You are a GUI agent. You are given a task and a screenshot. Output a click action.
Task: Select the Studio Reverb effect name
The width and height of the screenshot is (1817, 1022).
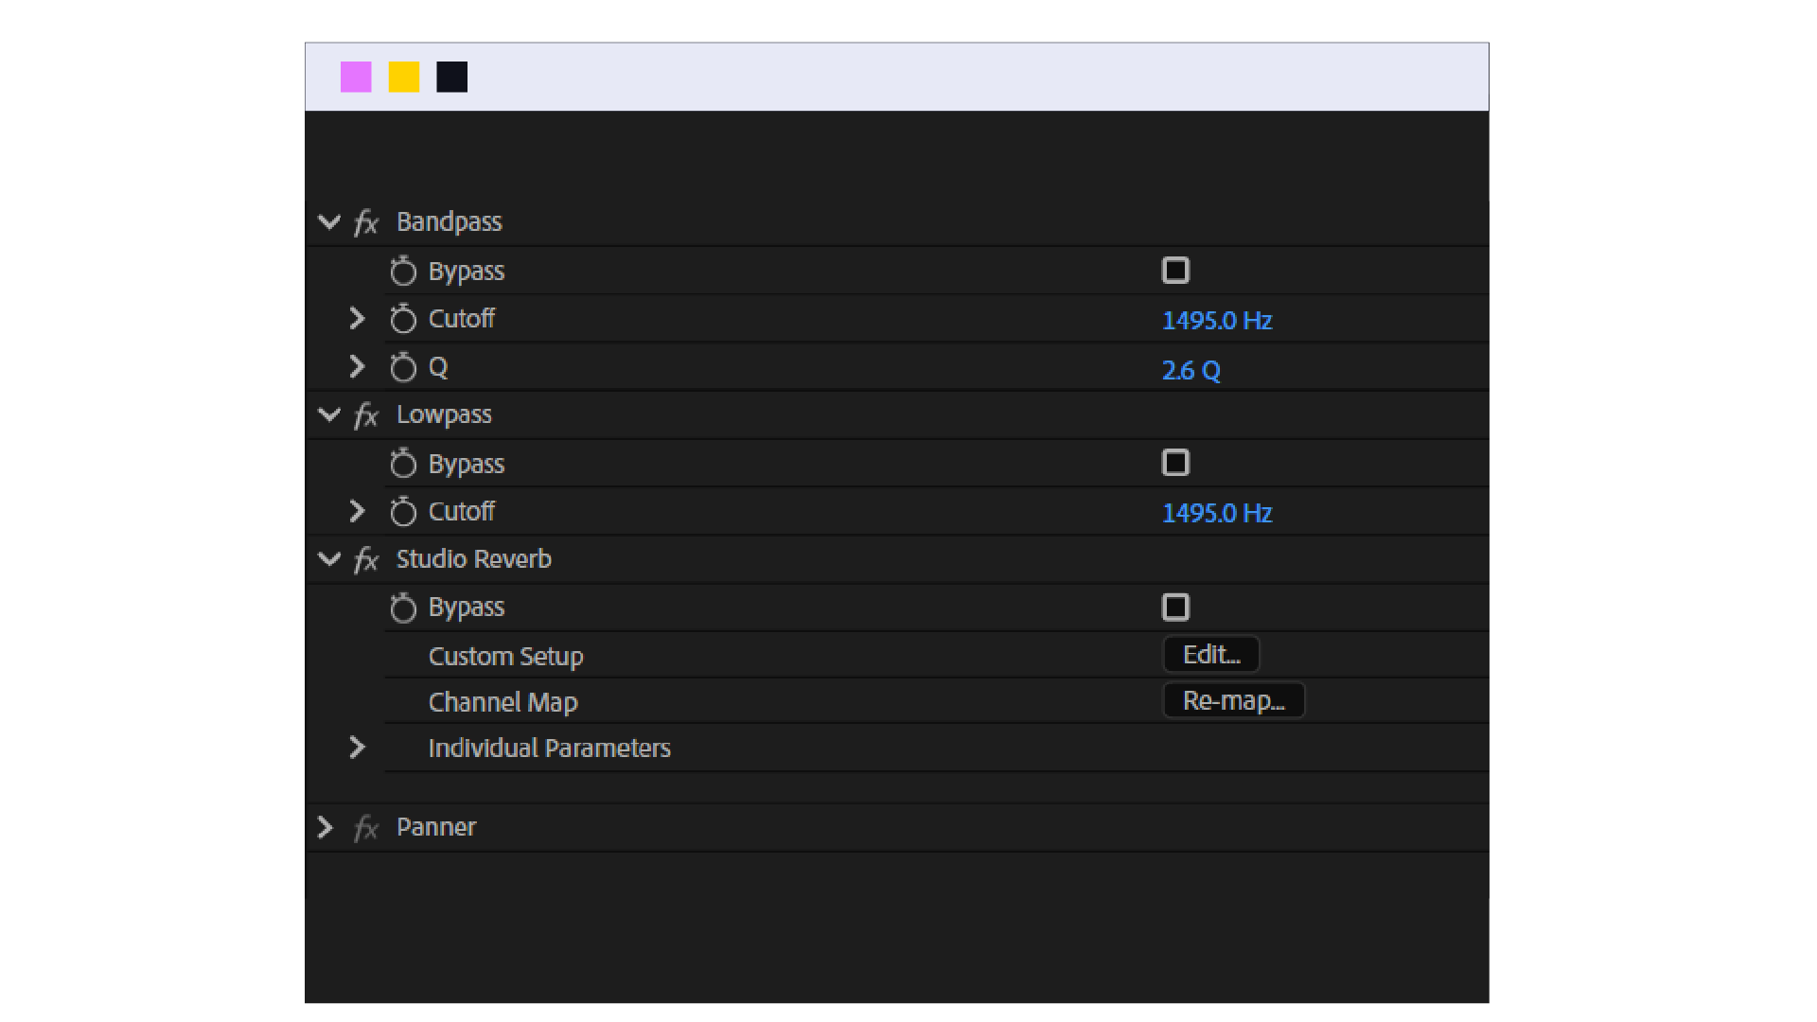474,559
